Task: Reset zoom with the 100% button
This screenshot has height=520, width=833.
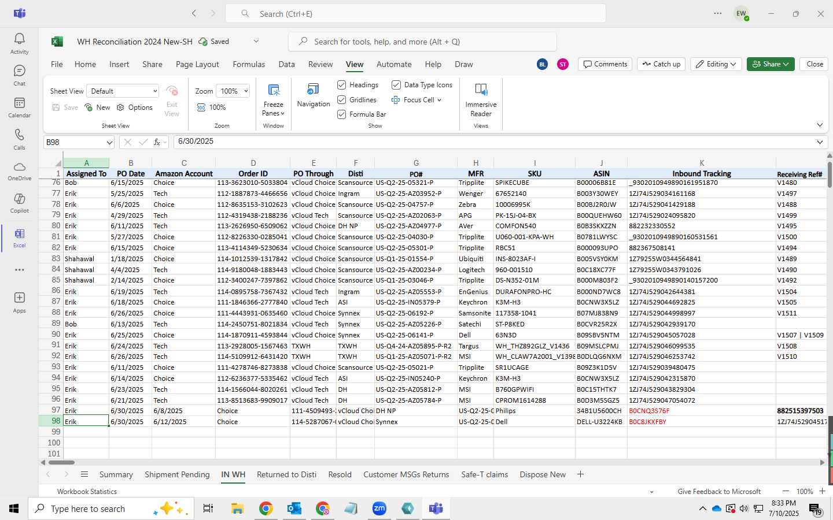Action: (212, 107)
